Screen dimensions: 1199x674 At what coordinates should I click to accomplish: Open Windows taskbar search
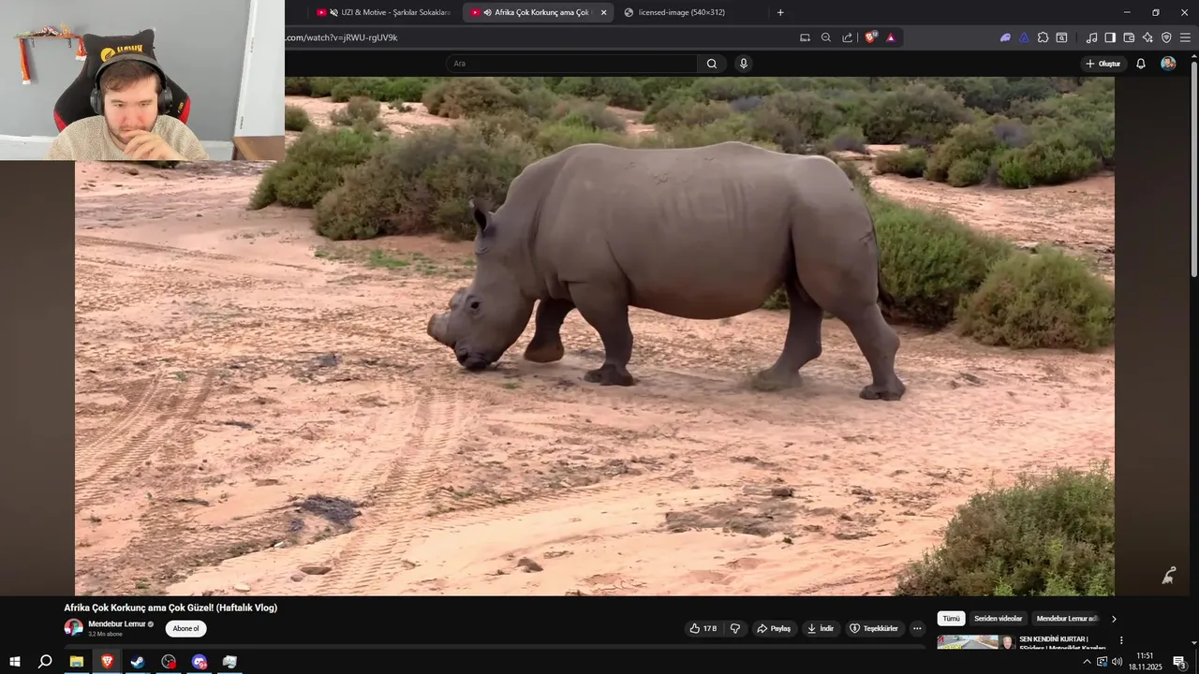pyautogui.click(x=45, y=662)
